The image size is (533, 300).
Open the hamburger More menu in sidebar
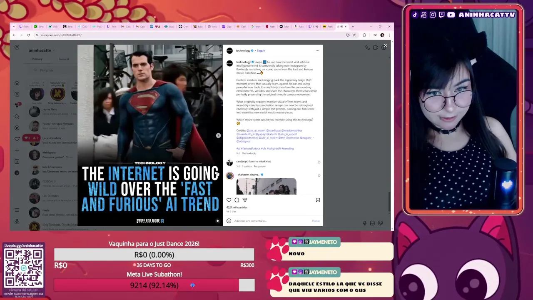[17, 210]
